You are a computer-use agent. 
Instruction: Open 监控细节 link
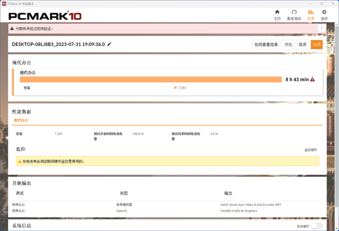(311, 150)
